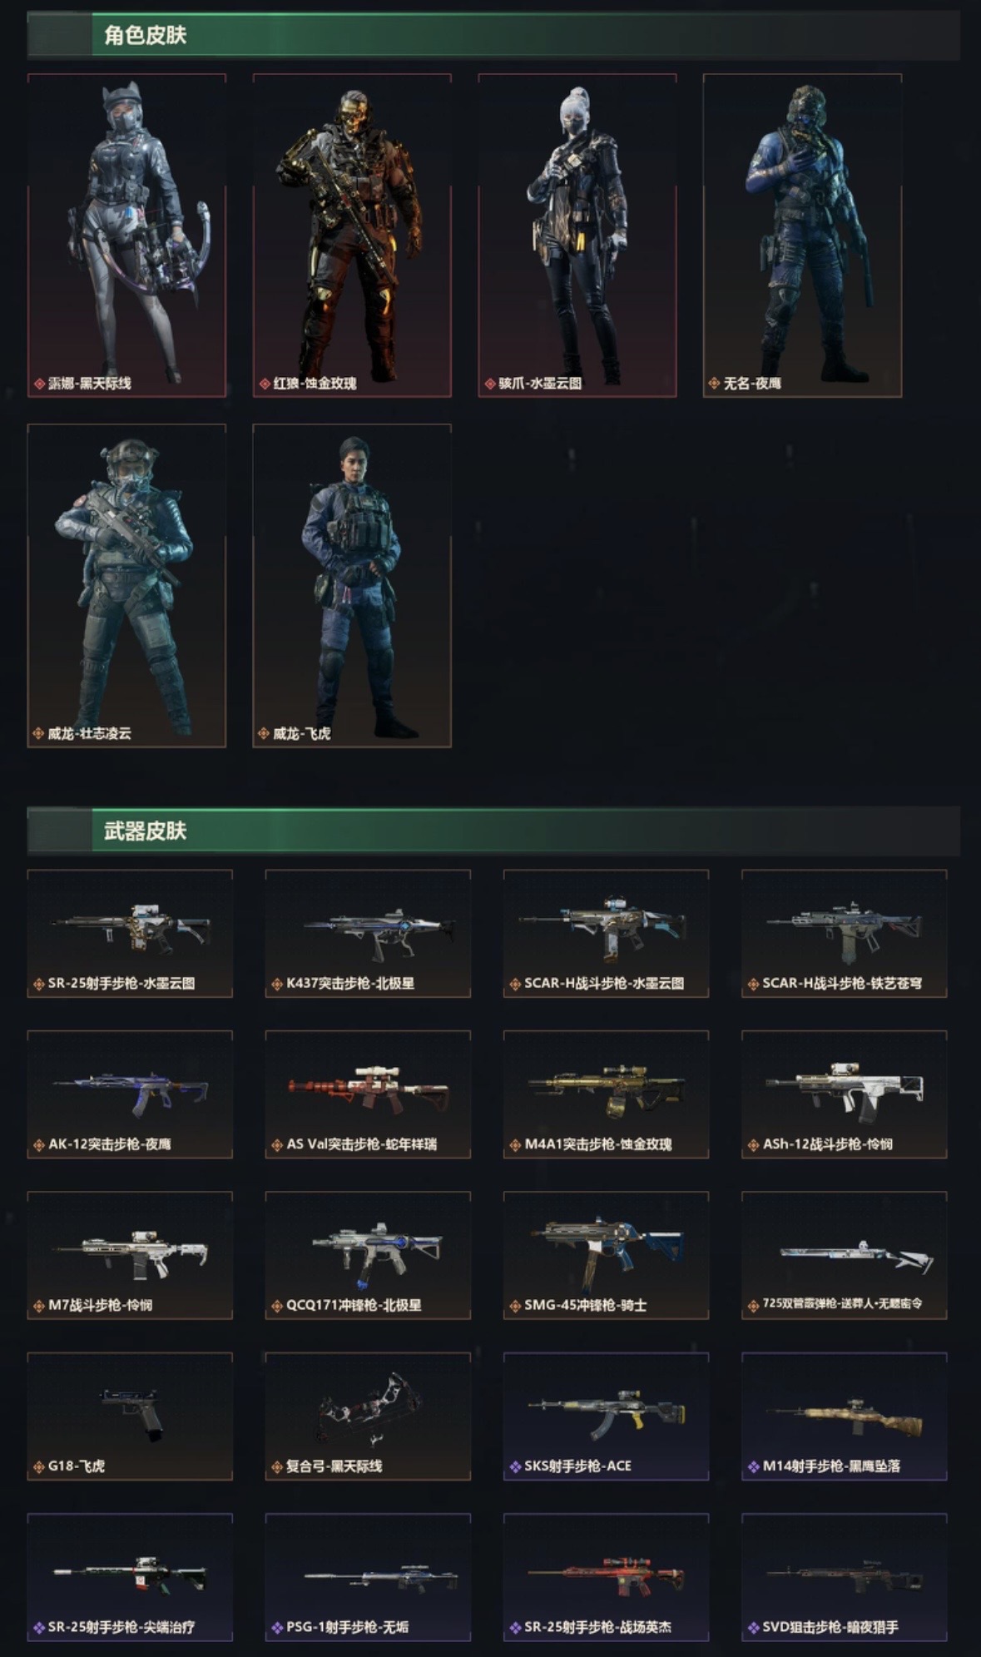Select the SMG-45冲锋枪-骑士 weapon skin
Viewport: 981px width, 1657px height.
coord(606,1256)
